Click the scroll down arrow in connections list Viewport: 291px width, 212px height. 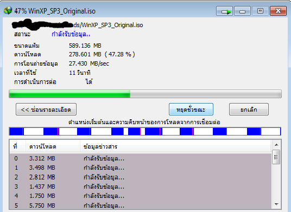(x=276, y=204)
